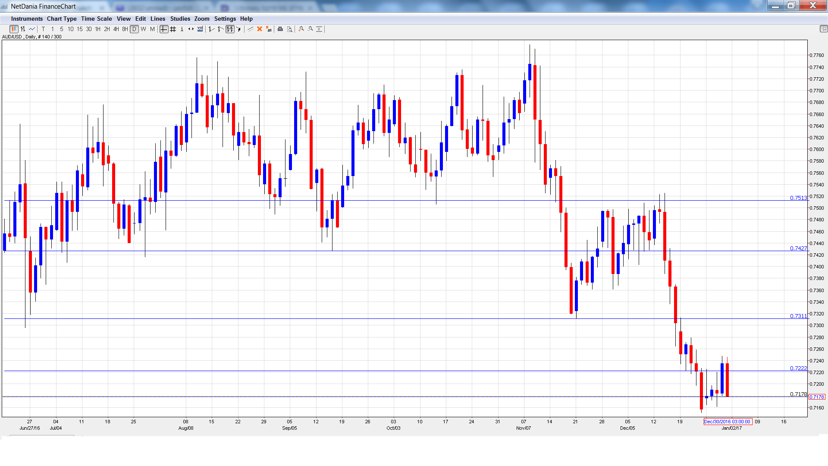The height and width of the screenshot is (466, 828).
Task: Open the Time Scale menu
Action: click(x=96, y=19)
